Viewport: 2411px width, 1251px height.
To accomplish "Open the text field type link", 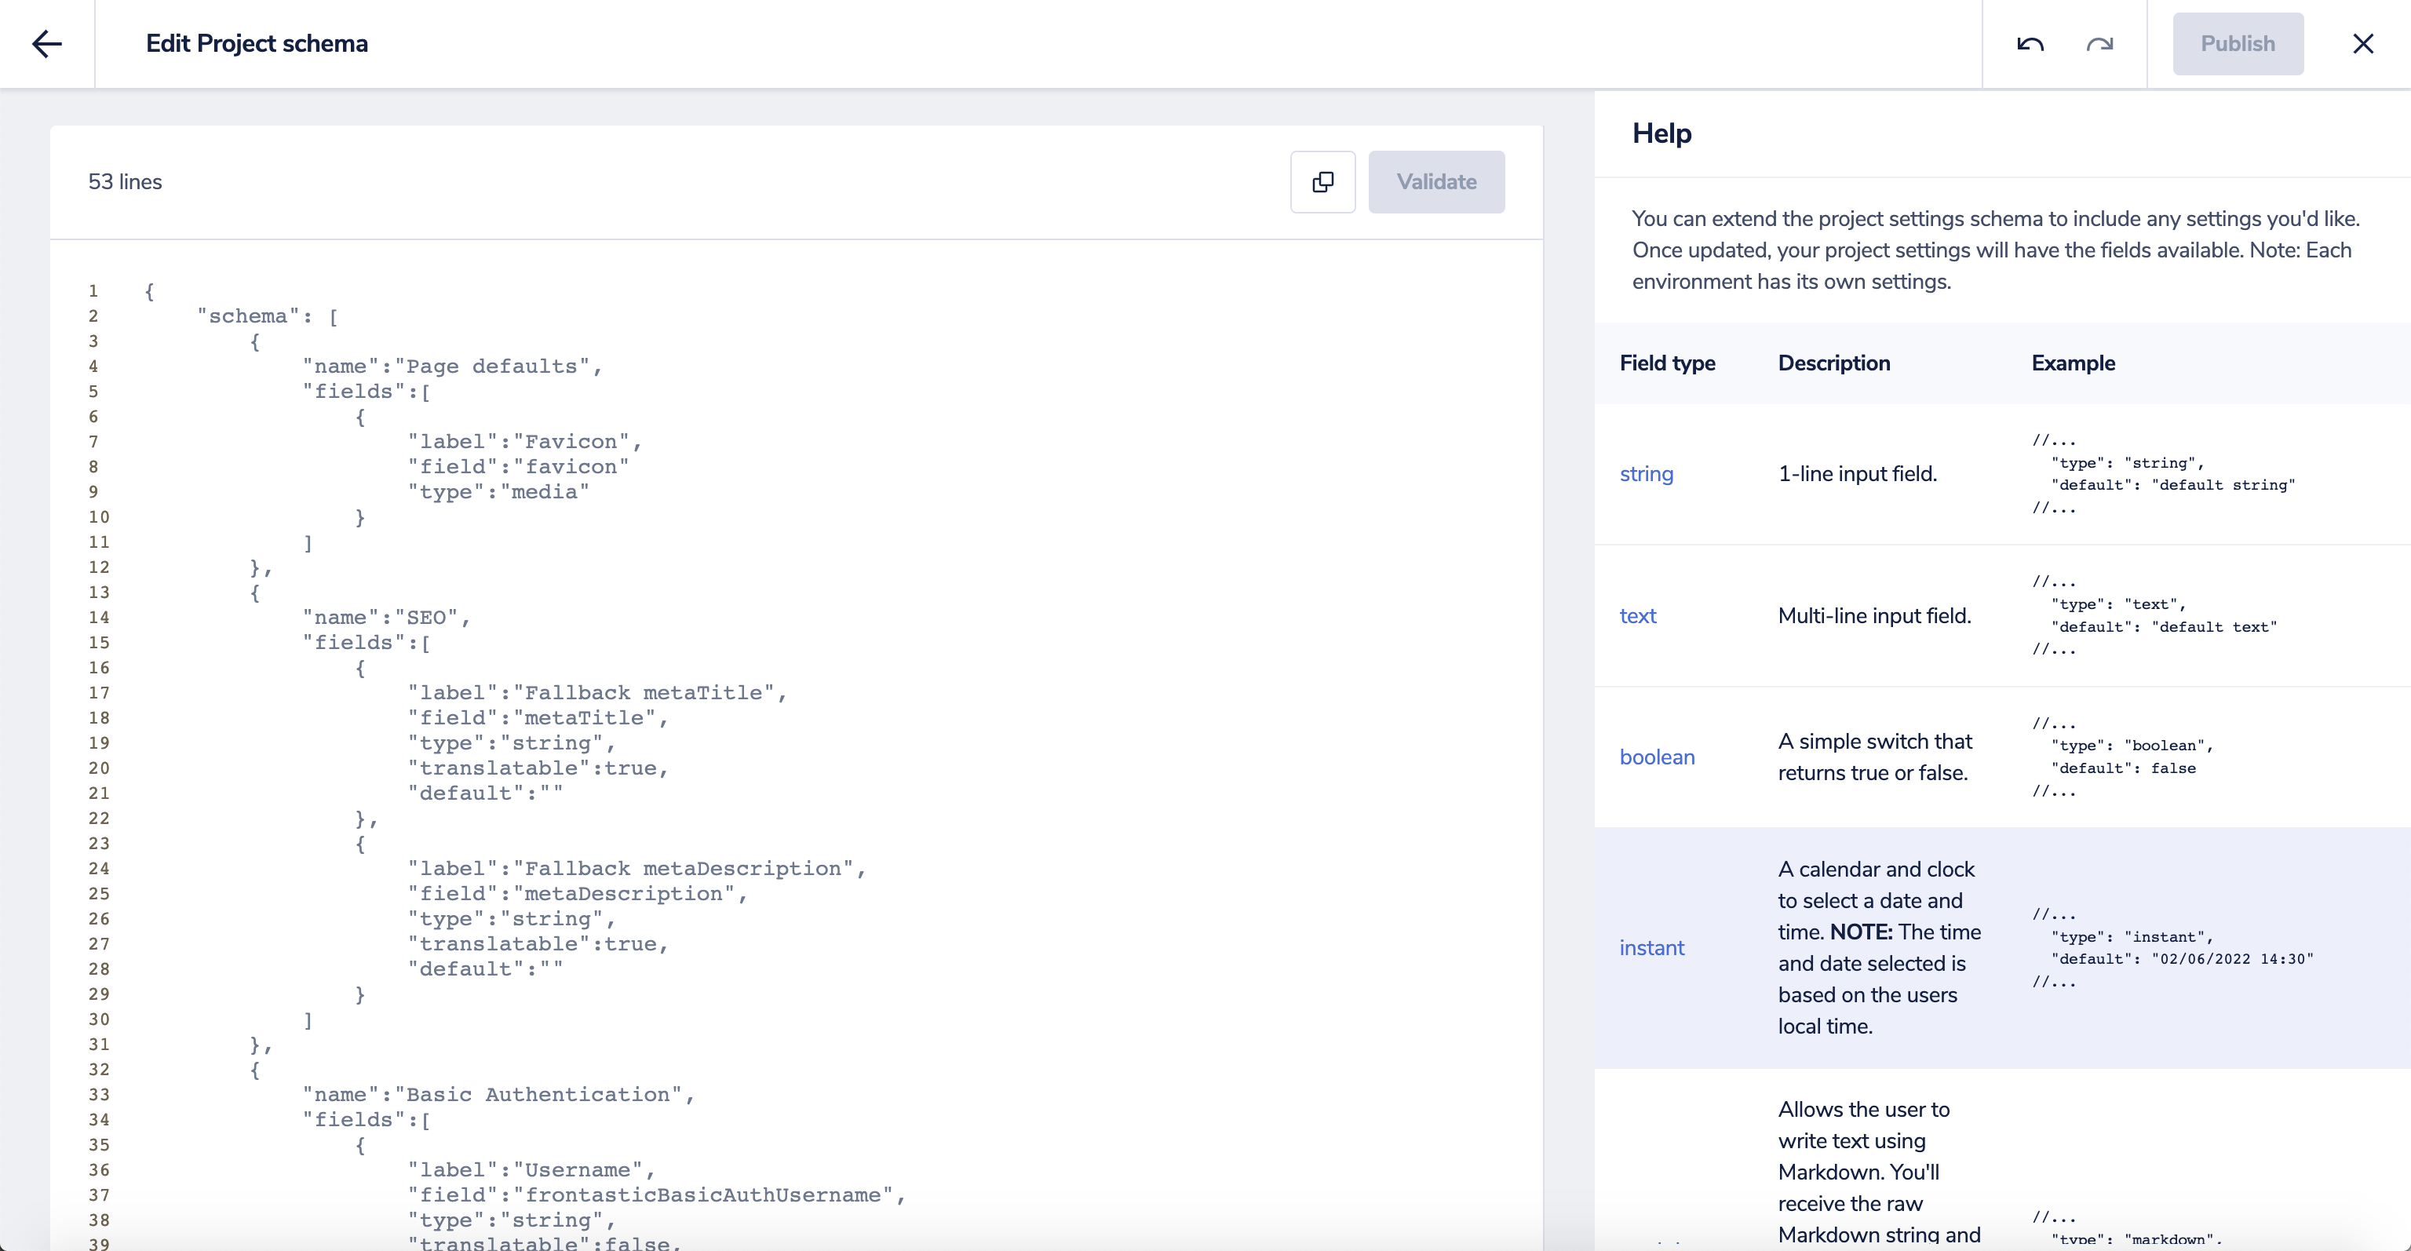I will click(x=1638, y=615).
